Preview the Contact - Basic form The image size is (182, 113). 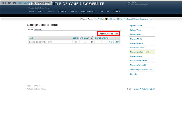pyautogui.click(x=112, y=42)
